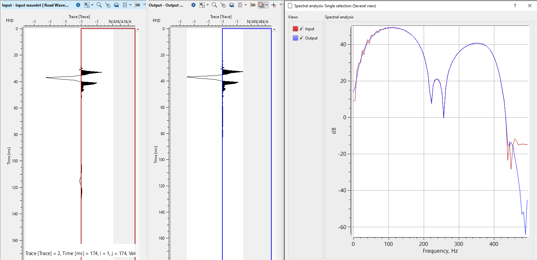Show more tools in Input toolbar overflow
Viewport: 537px width, 260px height.
(145, 4)
